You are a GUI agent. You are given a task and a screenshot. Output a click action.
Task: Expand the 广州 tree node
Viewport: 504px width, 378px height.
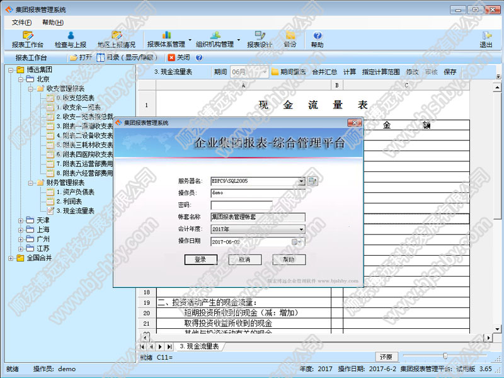click(21, 239)
